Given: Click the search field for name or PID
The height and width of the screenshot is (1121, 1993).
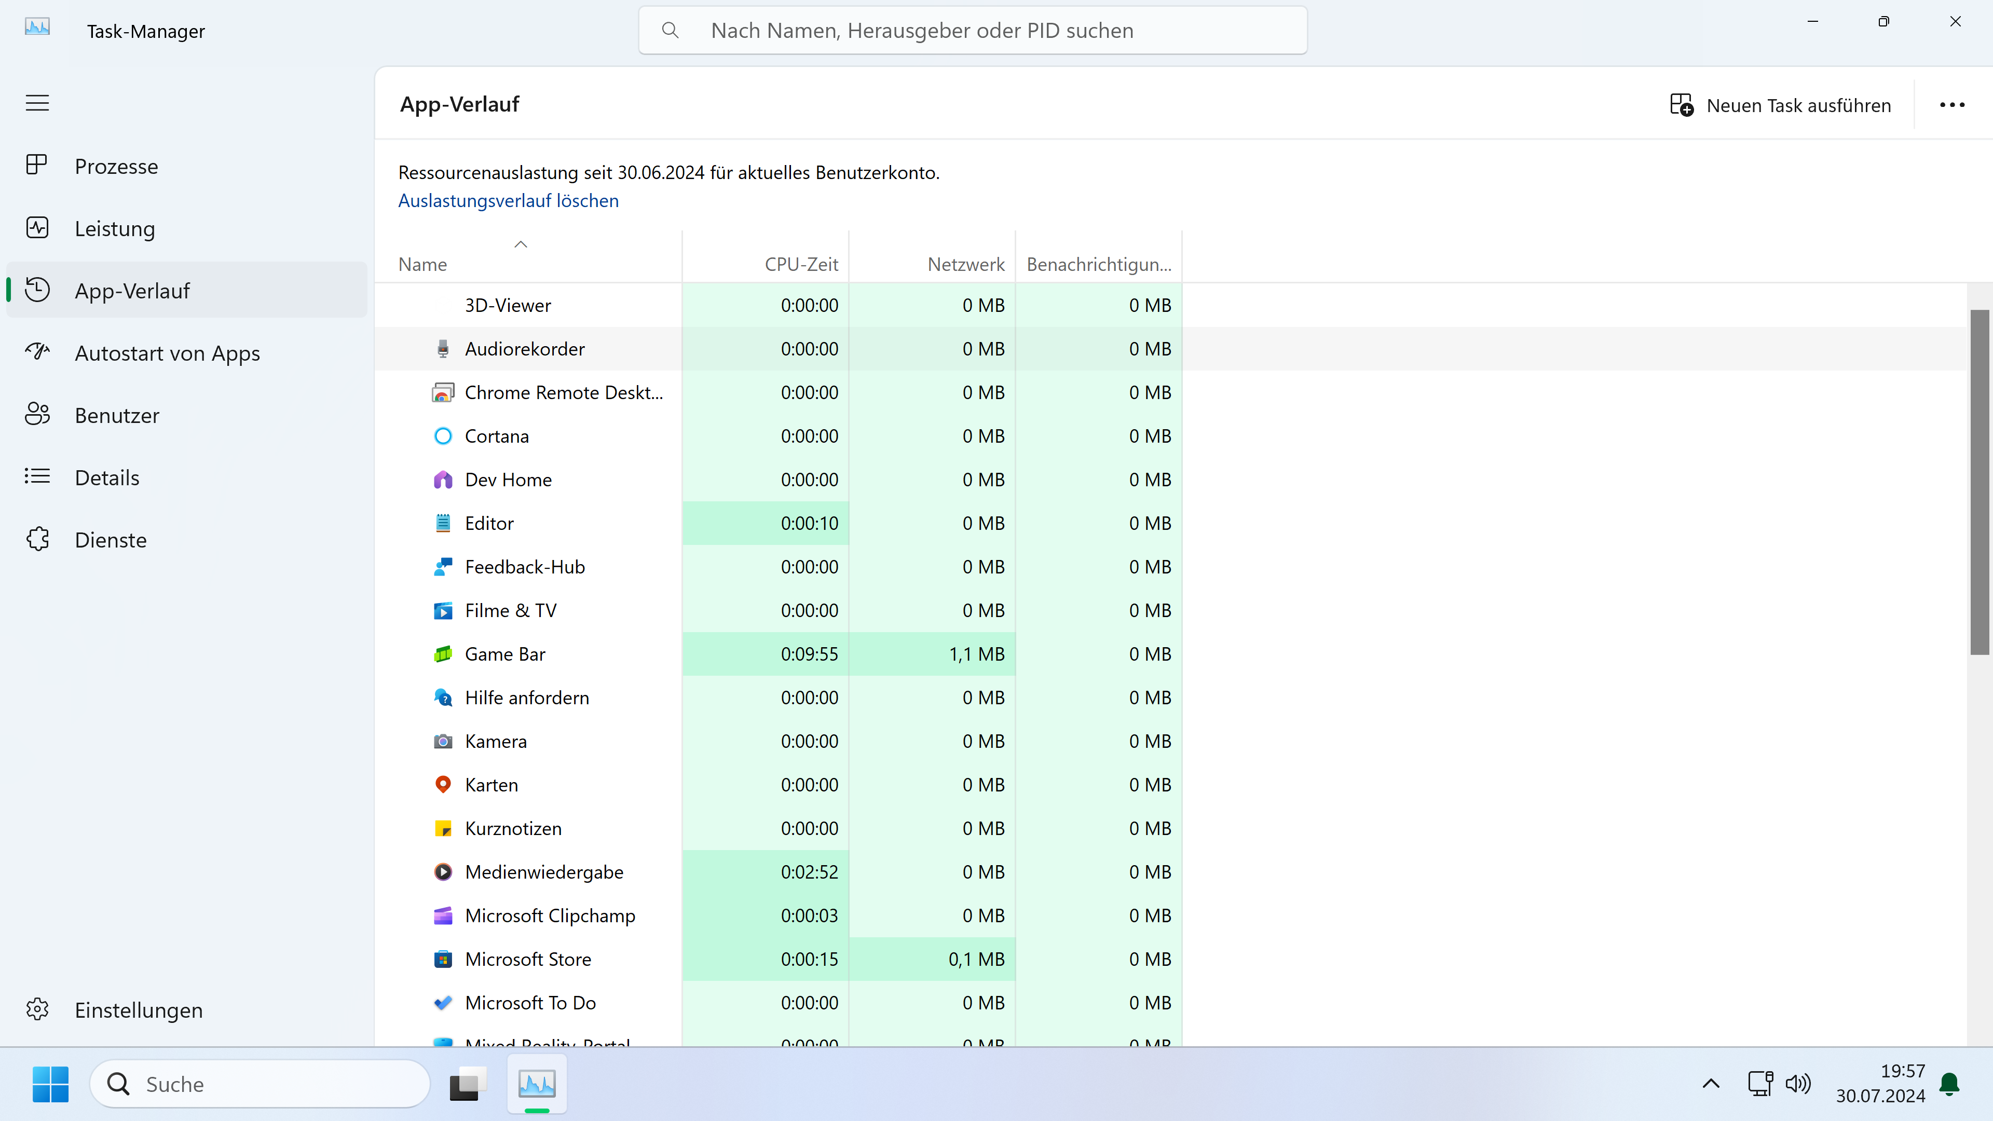Looking at the screenshot, I should pyautogui.click(x=972, y=31).
